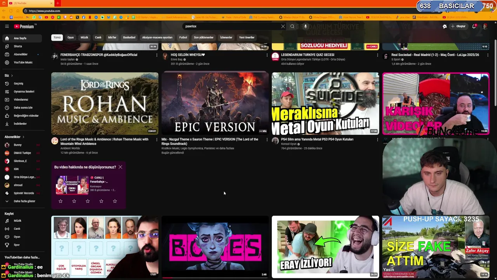Viewport: 497px width, 280px height.
Task: Open the notifications bell
Action: (474, 26)
